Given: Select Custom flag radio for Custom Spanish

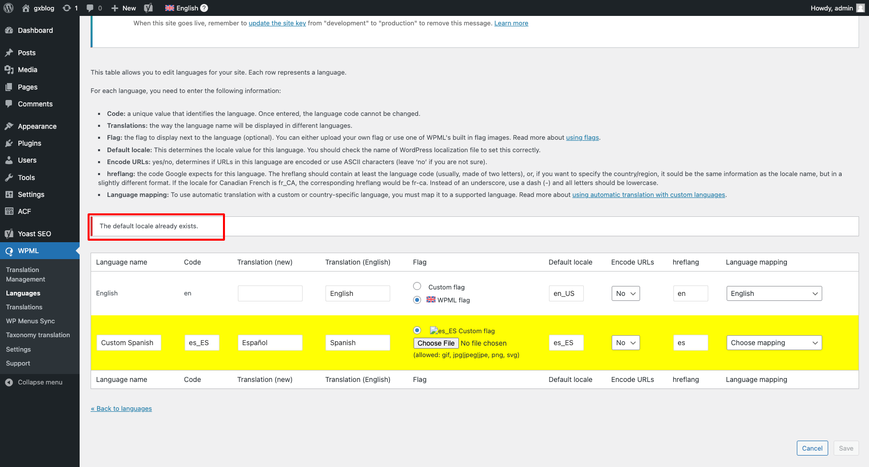Looking at the screenshot, I should click(417, 330).
